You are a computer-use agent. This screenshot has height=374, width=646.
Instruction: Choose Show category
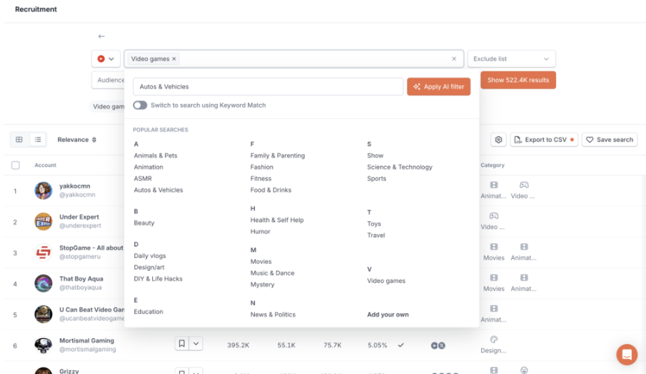(375, 156)
